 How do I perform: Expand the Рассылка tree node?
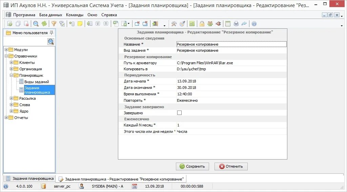point(11,98)
